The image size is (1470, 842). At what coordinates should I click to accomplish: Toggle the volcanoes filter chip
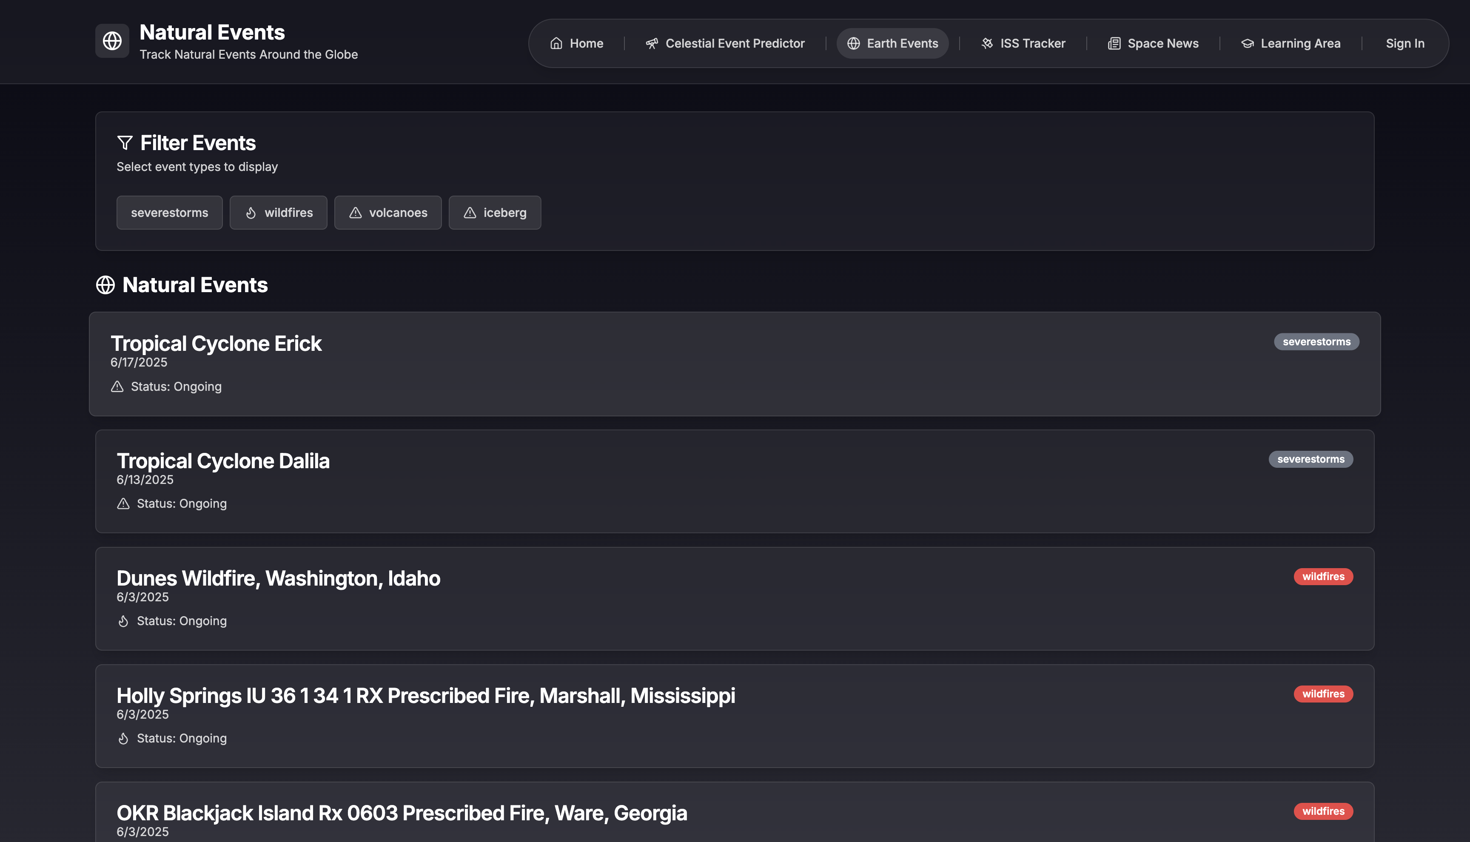click(x=387, y=213)
